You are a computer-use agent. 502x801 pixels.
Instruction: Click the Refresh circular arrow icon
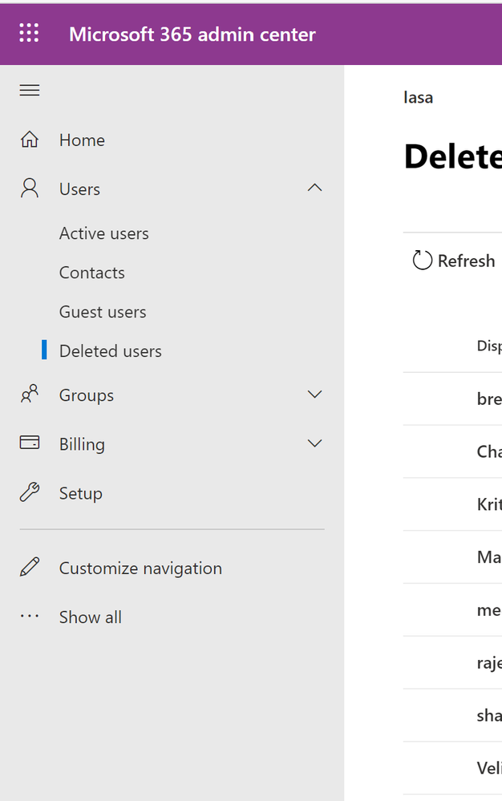[x=421, y=260]
